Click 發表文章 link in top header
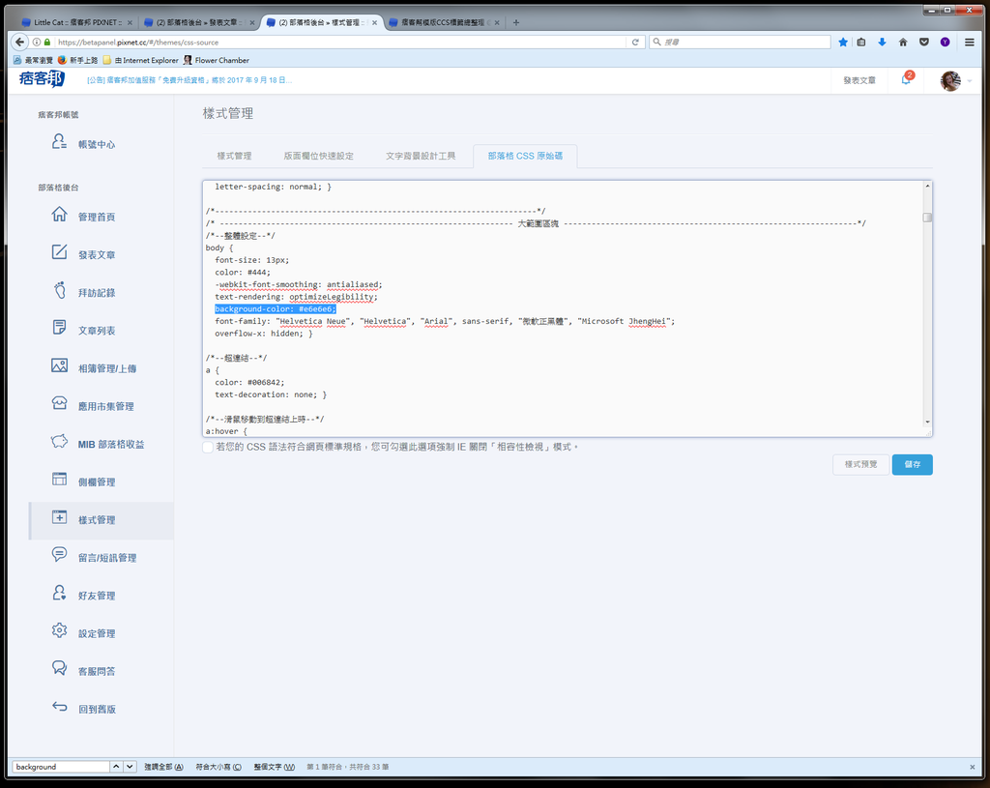 pos(859,81)
